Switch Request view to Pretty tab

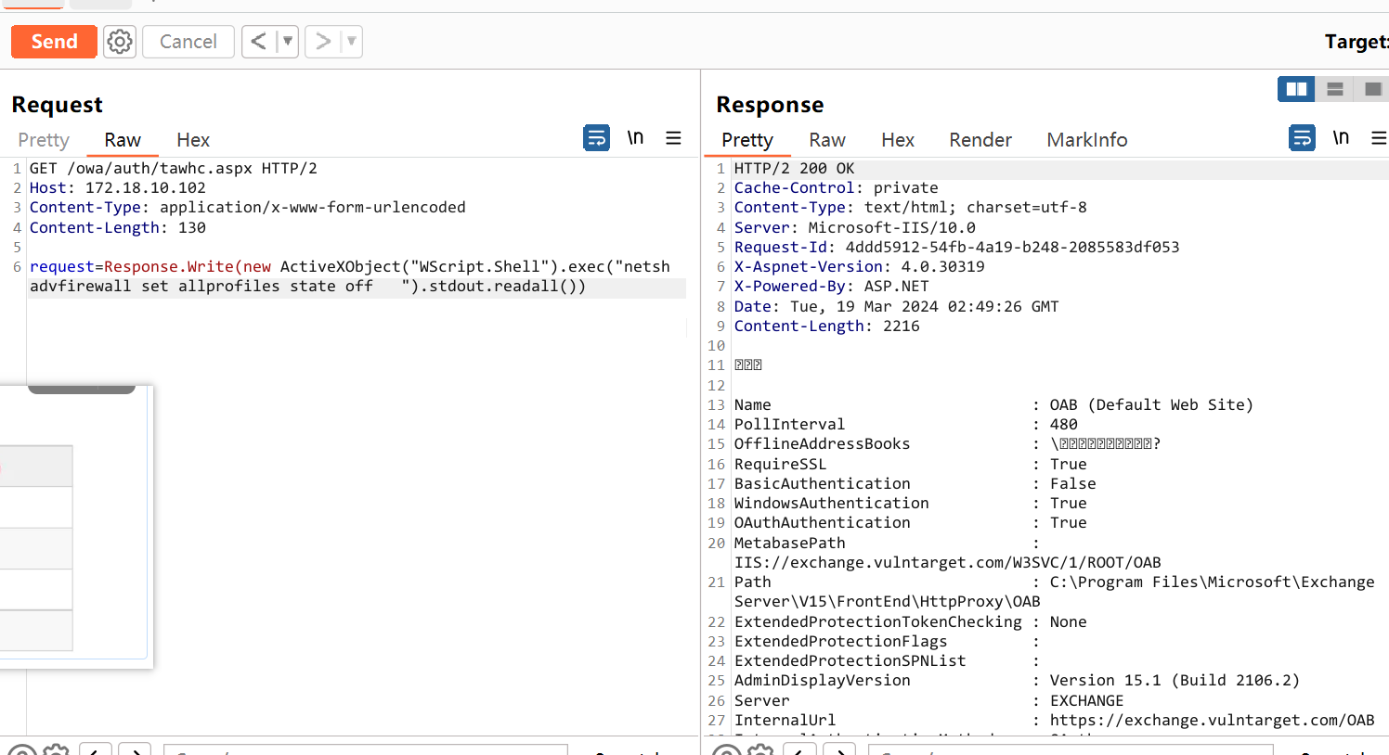pyautogui.click(x=44, y=140)
